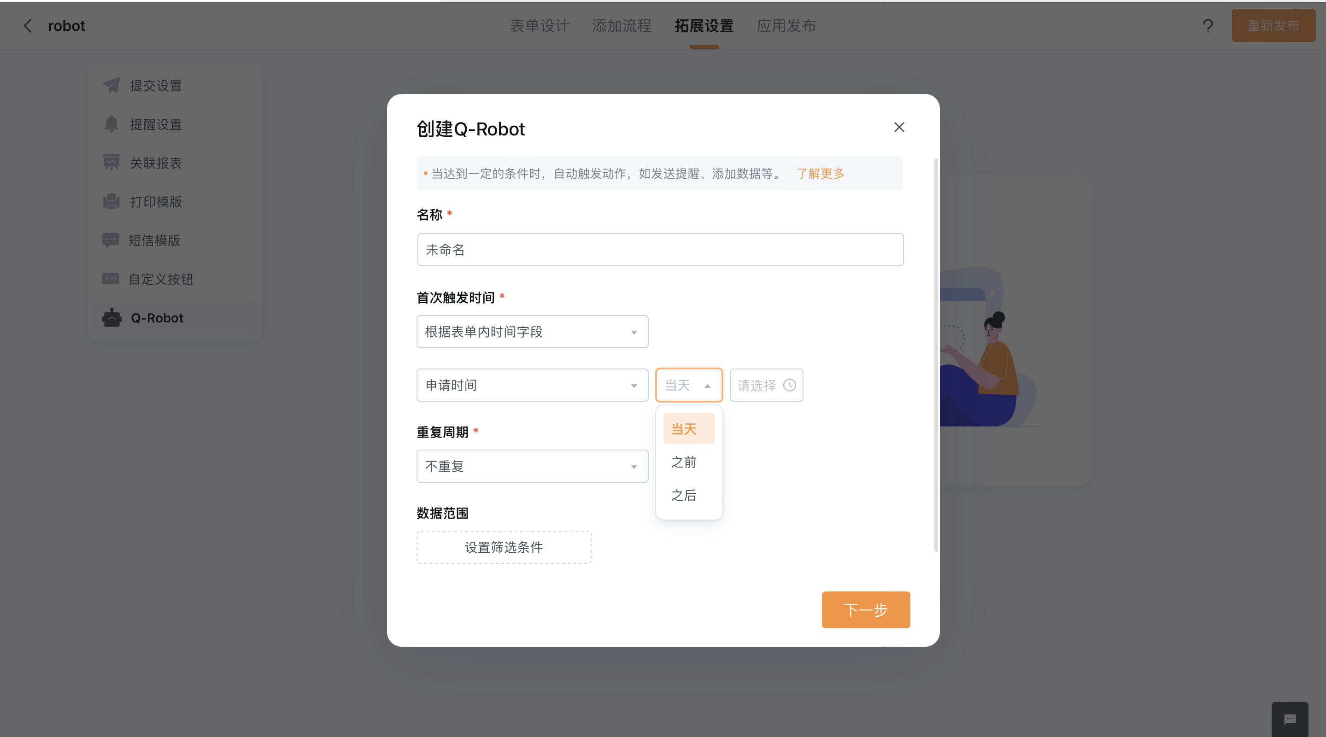Click the 下一步 button

(866, 610)
